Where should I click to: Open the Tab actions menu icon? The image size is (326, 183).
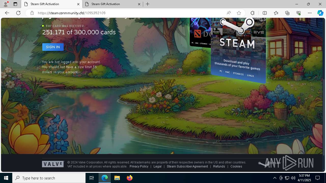[15, 4]
